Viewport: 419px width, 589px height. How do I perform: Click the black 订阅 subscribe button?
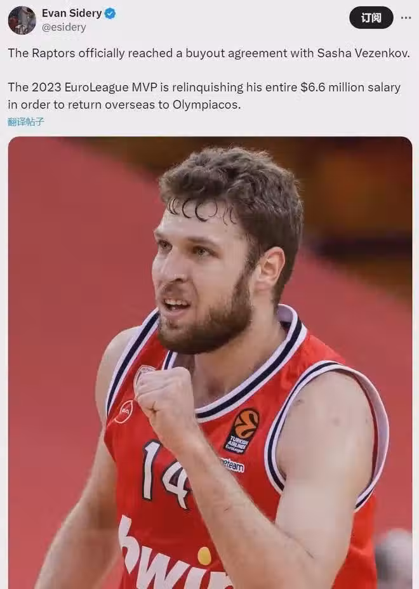click(x=371, y=18)
